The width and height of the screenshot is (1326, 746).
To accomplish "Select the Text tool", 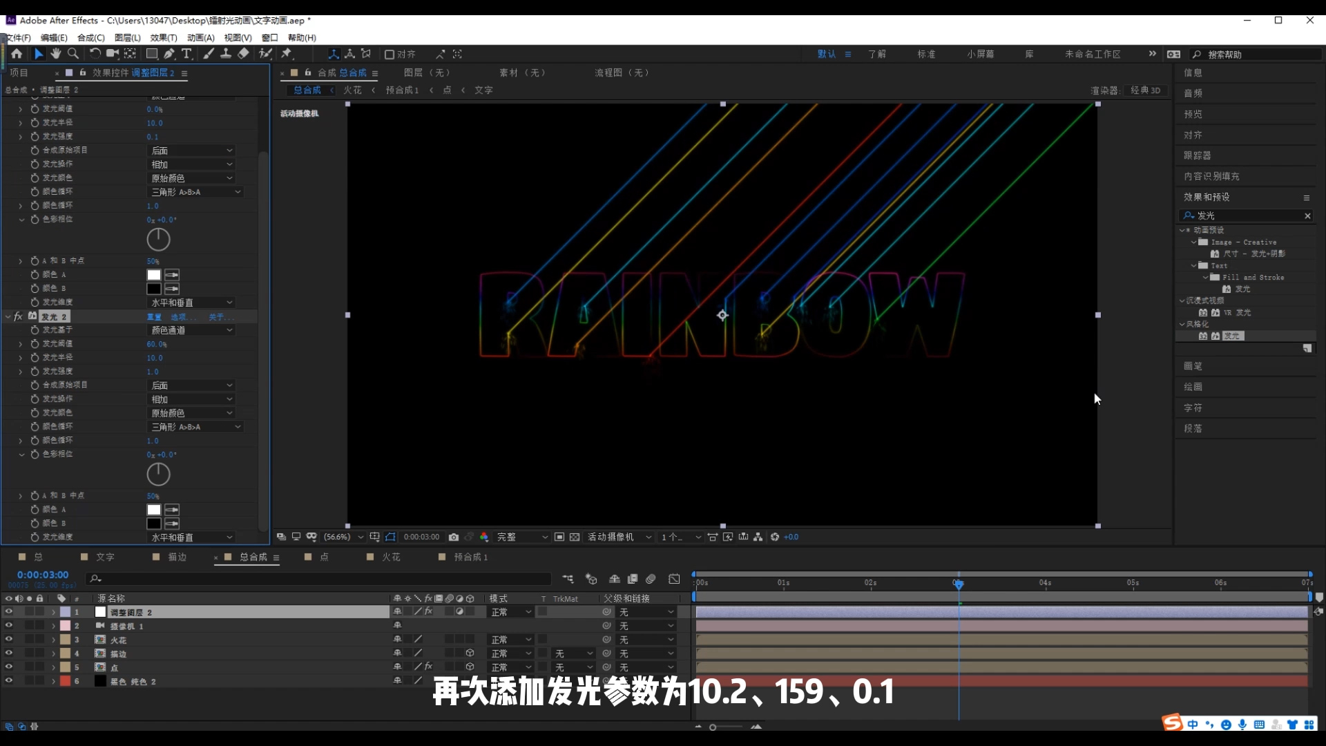I will pyautogui.click(x=187, y=54).
